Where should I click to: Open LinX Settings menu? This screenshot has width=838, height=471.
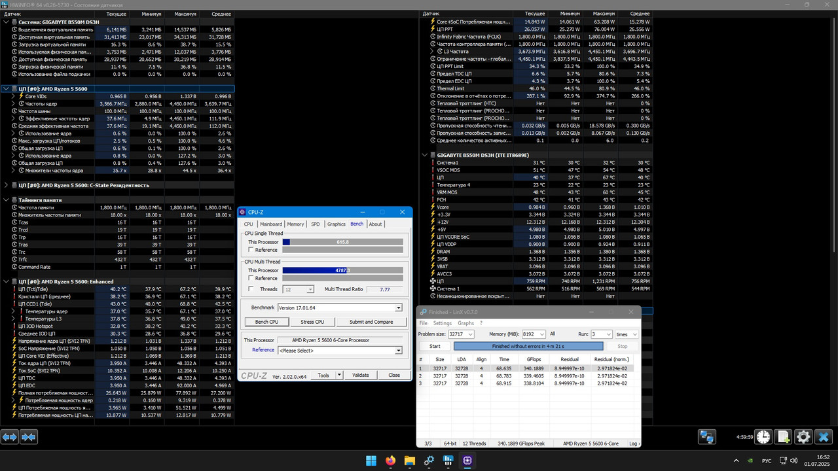click(443, 323)
